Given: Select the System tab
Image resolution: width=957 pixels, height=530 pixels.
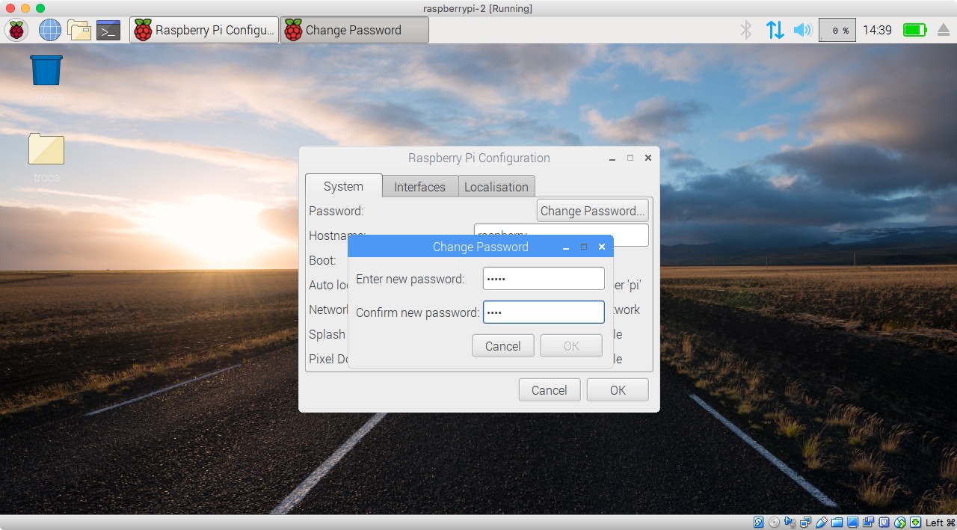Looking at the screenshot, I should [x=343, y=186].
